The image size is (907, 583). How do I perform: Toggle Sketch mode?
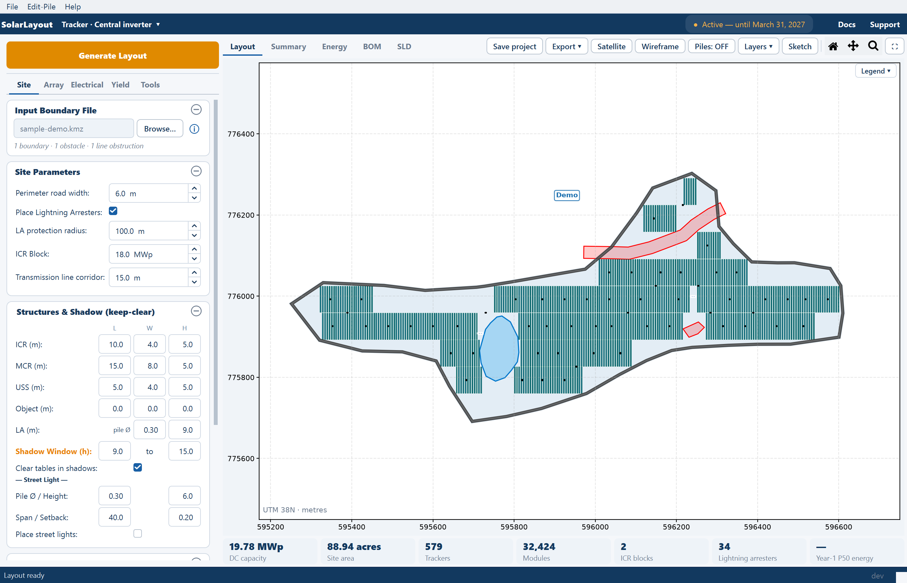pos(800,47)
